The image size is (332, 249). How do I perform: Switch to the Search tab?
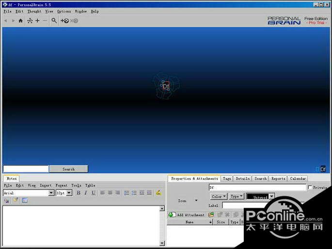pyautogui.click(x=260, y=179)
